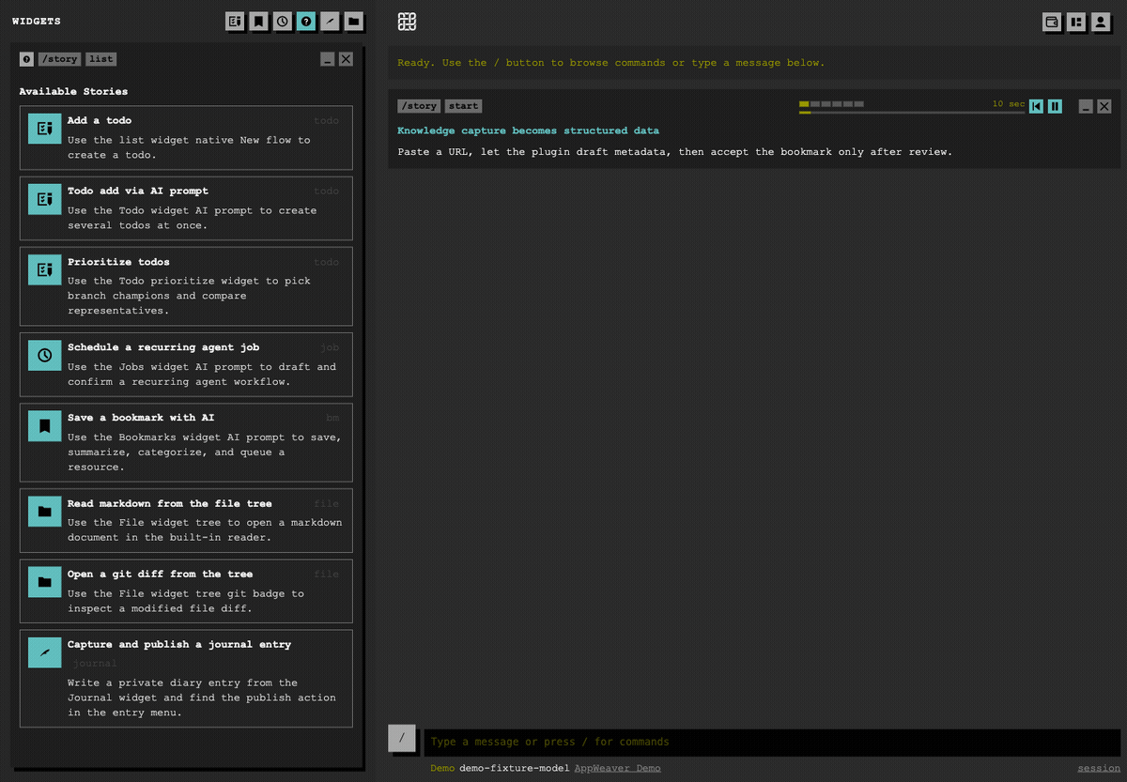Click the folder icon of 'Open a git diff'
The width and height of the screenshot is (1127, 782).
[x=44, y=582]
